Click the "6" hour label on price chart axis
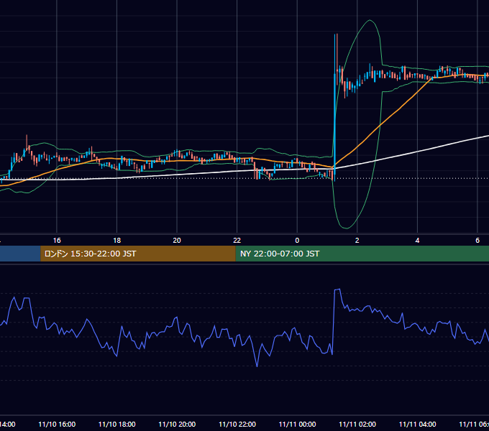Viewport: 489px width, 431px height. (x=477, y=241)
